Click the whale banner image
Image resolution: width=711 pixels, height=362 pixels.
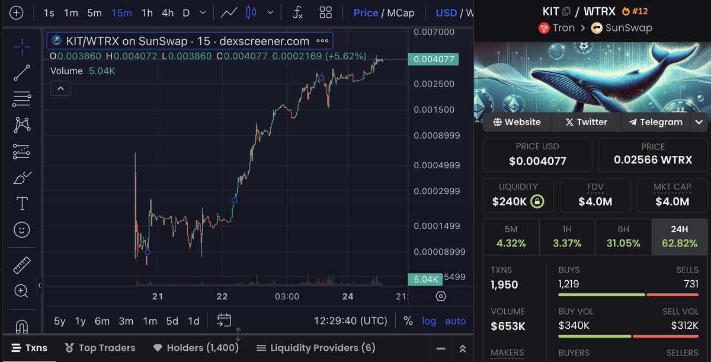pos(592,77)
